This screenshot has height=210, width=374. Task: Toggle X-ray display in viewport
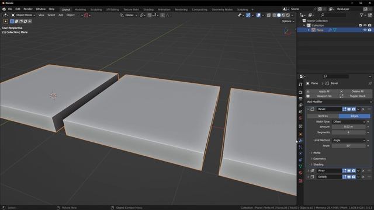coord(269,15)
